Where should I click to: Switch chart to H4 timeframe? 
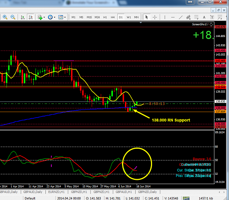112,17
